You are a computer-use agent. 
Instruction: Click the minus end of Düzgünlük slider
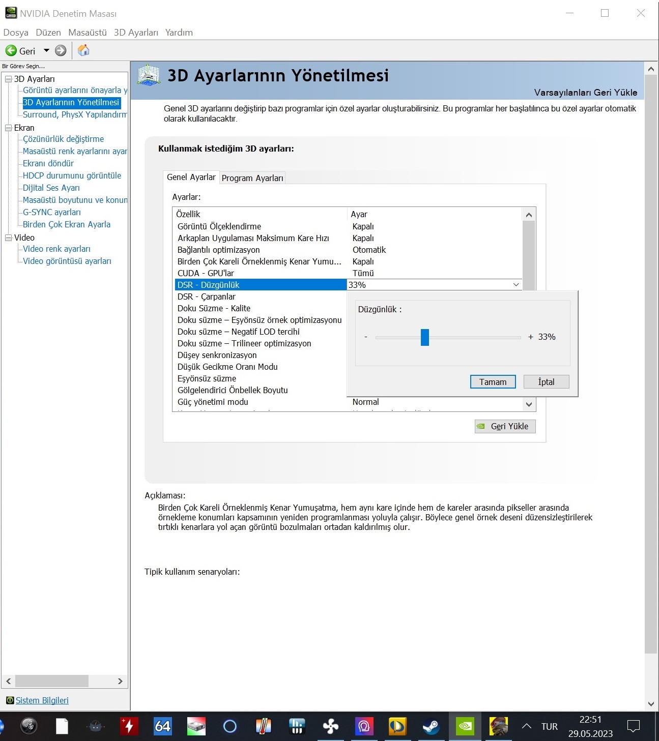click(x=366, y=337)
